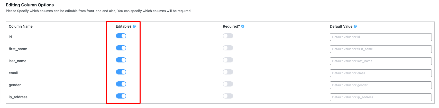Select Default Value for email textbox
Image resolution: width=439 pixels, height=108 pixels.
tap(380, 73)
